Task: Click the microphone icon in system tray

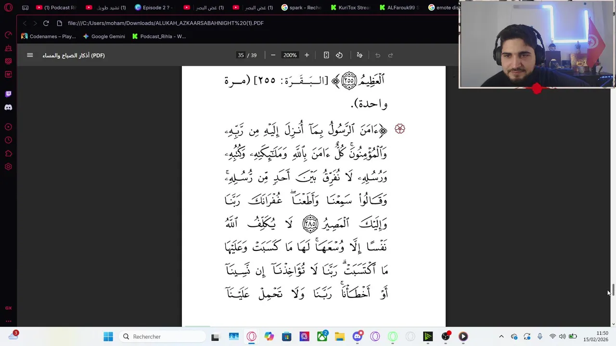Action: pos(540,337)
